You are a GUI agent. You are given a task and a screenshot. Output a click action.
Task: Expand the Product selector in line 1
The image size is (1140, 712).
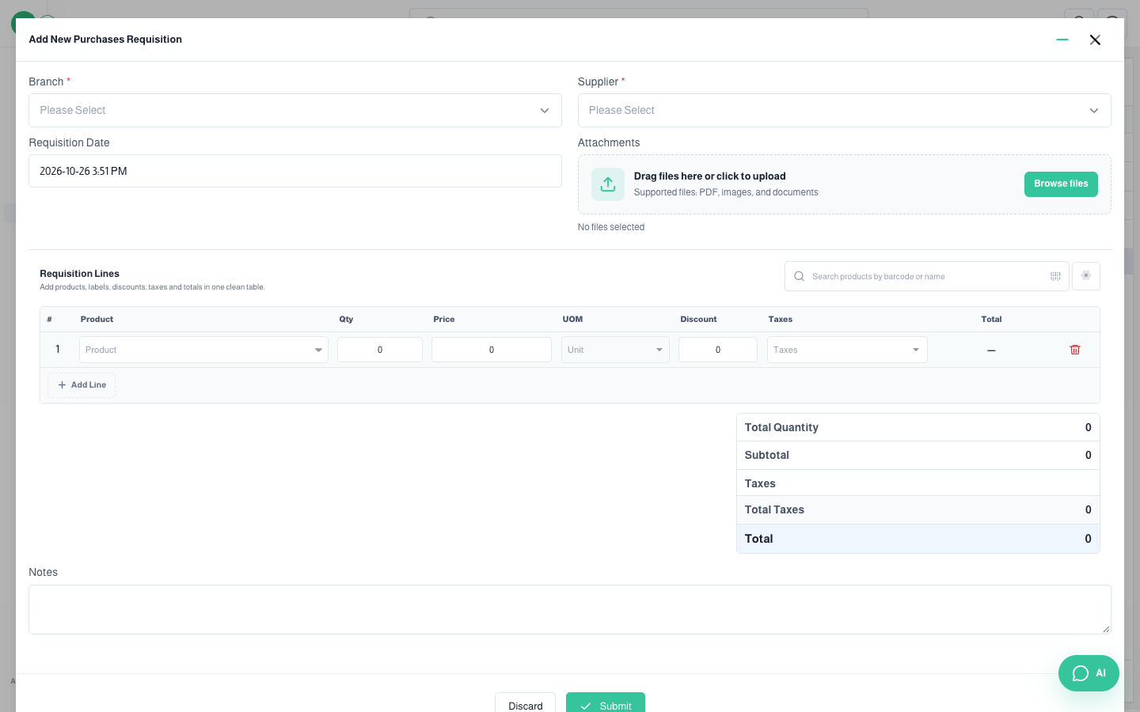203,350
